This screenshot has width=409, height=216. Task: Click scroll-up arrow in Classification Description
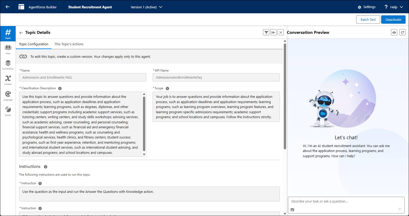144,94
